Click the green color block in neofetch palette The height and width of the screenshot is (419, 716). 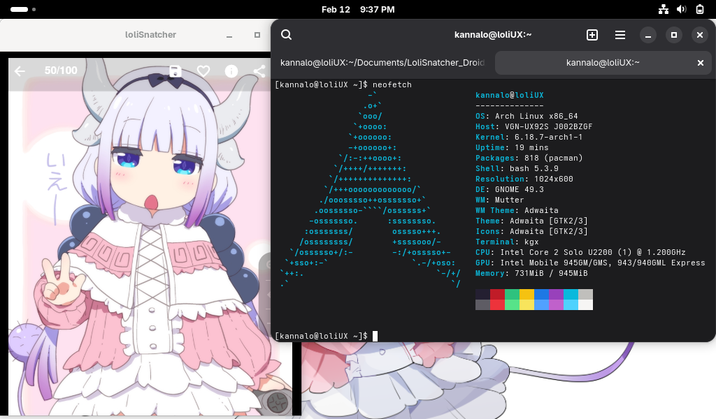click(512, 300)
